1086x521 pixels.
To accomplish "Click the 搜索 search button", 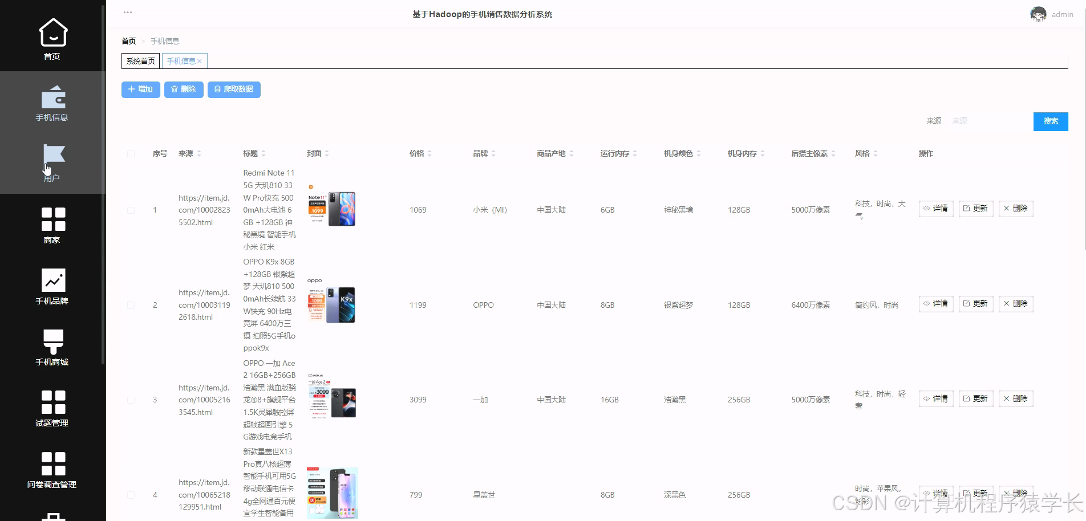I will pyautogui.click(x=1051, y=121).
